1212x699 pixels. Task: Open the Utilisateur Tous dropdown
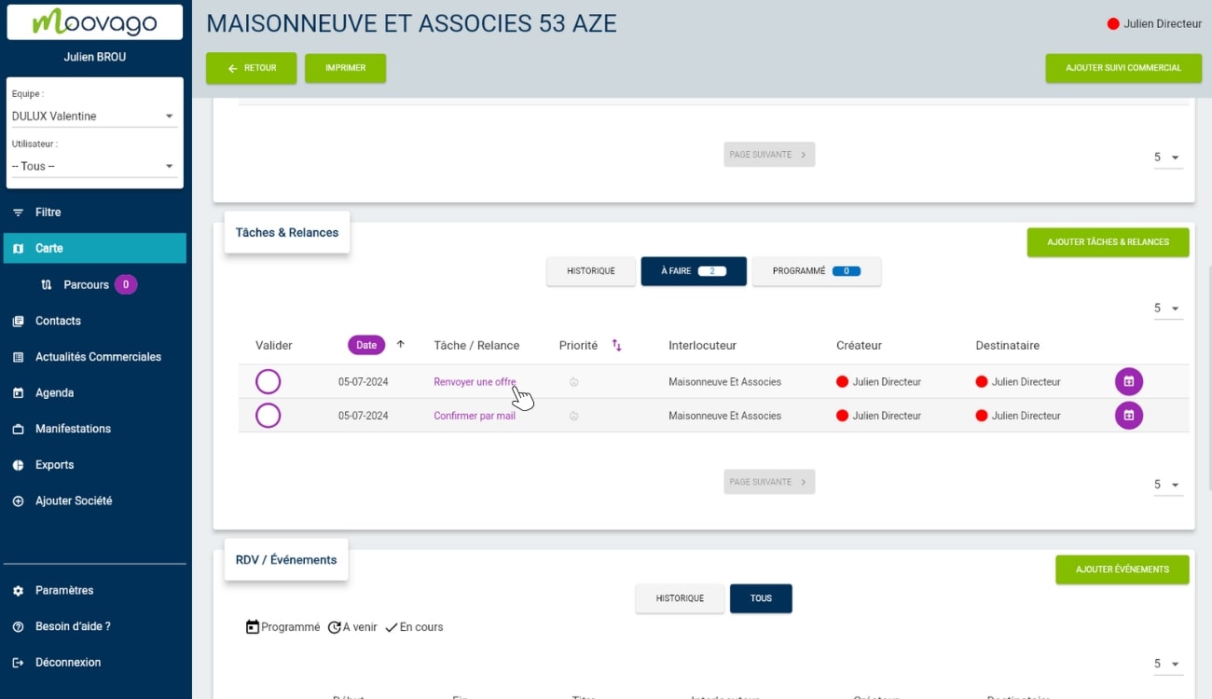(x=93, y=166)
